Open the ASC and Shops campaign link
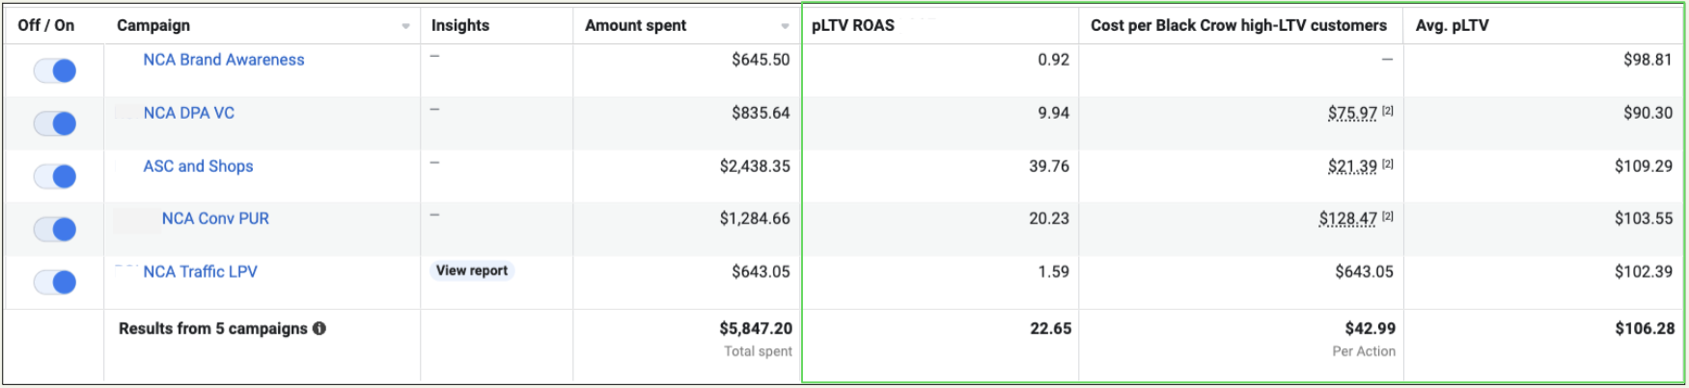This screenshot has width=1689, height=388. click(x=198, y=166)
